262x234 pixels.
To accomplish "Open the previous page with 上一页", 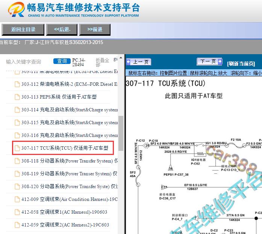I will 139,62.
